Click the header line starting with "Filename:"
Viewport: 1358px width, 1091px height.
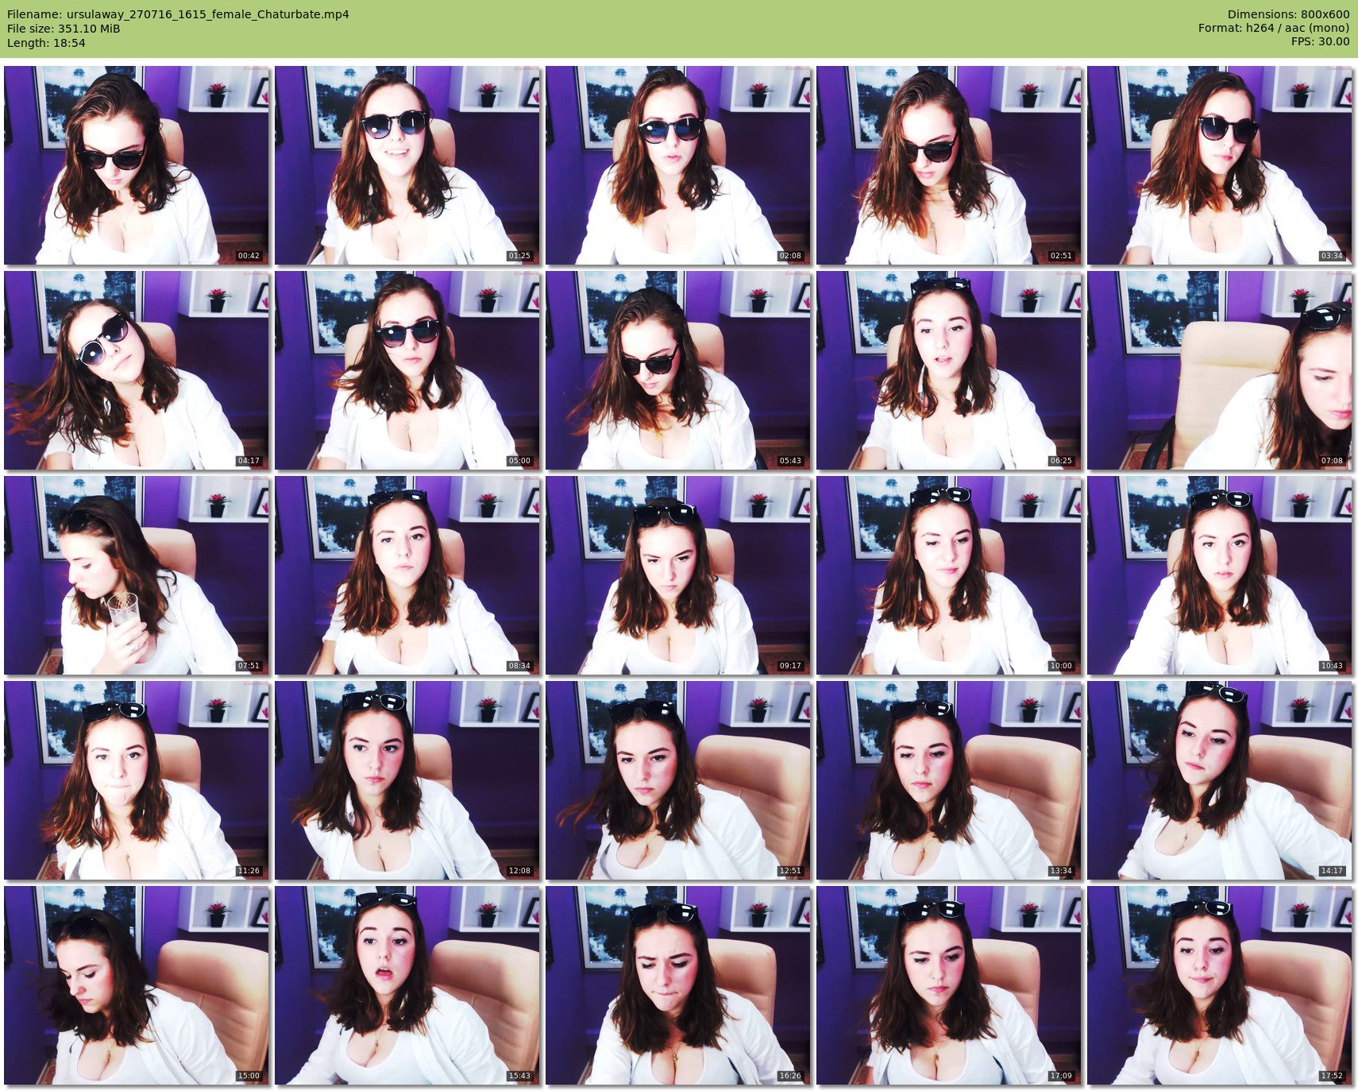click(x=178, y=14)
